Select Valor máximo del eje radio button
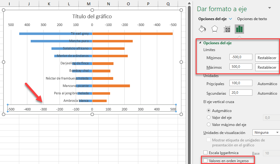Viewport: 280px width, 164px height. click(x=209, y=124)
